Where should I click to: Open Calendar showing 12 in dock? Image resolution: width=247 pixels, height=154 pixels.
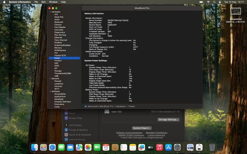pyautogui.click(x=106, y=148)
